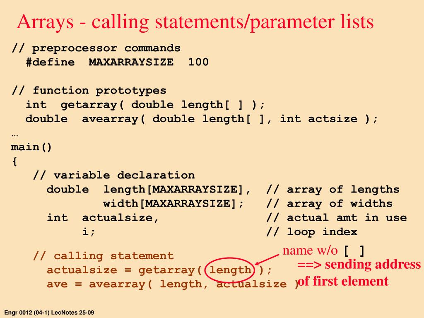424x318 pixels.
Task: Click the '// array of lengths' comment
Action: tap(333, 189)
